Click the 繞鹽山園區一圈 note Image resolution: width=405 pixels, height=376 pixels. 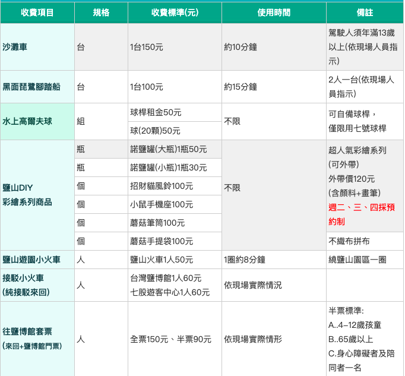click(x=365, y=260)
